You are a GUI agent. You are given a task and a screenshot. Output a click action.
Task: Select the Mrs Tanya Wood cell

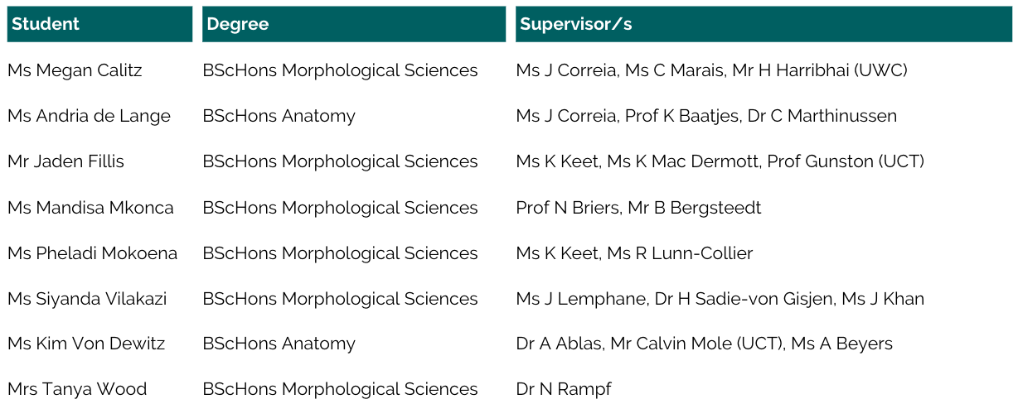click(x=77, y=389)
